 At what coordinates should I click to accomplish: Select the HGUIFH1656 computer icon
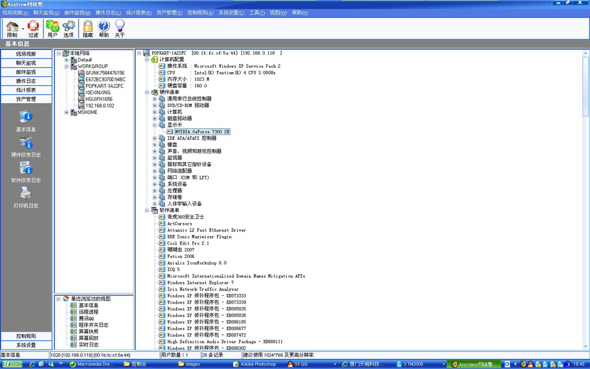tap(81, 99)
